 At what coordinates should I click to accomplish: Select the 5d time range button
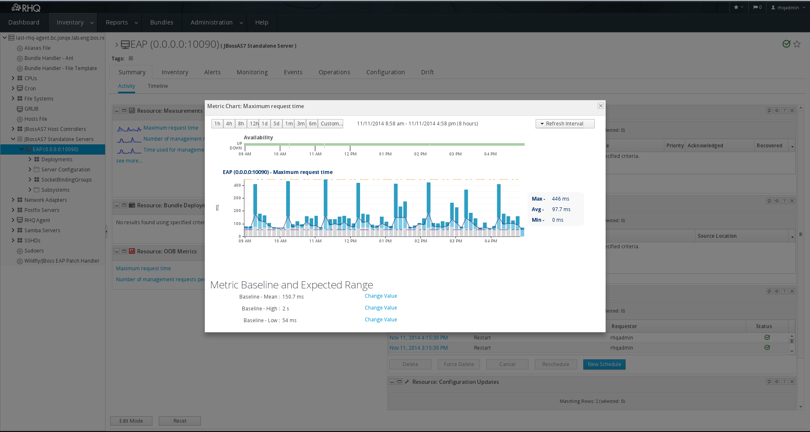point(276,124)
